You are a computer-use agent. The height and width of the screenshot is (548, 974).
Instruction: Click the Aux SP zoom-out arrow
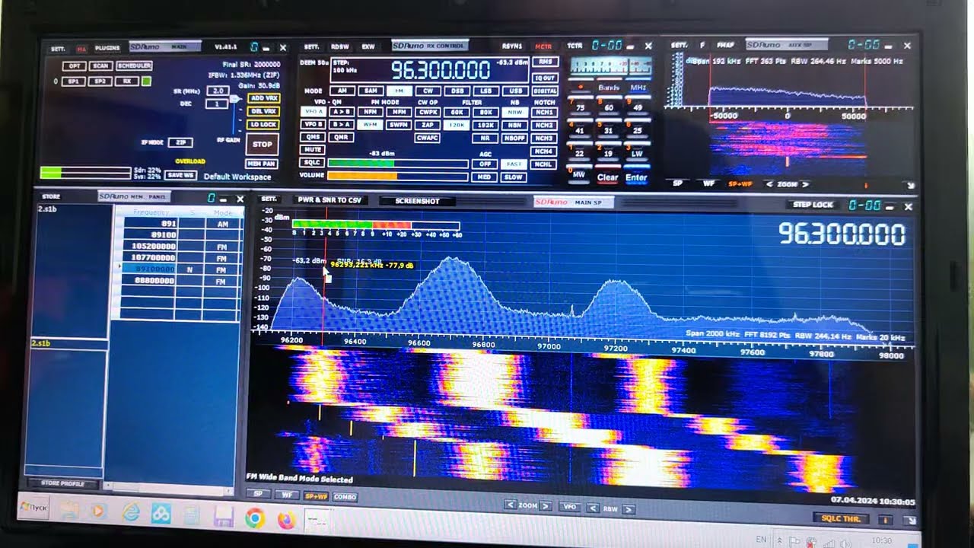pos(769,184)
